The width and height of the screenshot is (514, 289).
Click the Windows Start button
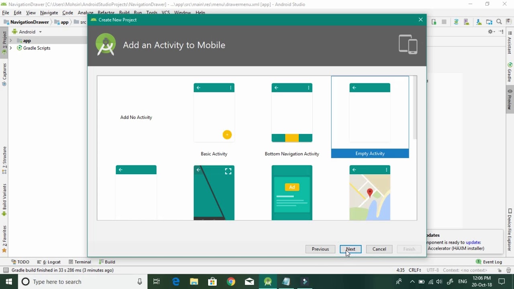[9, 282]
